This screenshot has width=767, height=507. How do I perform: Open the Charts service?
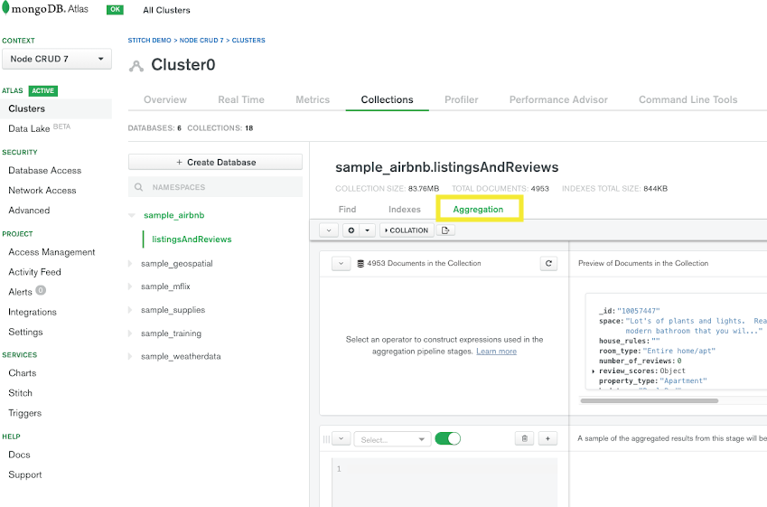pos(23,373)
